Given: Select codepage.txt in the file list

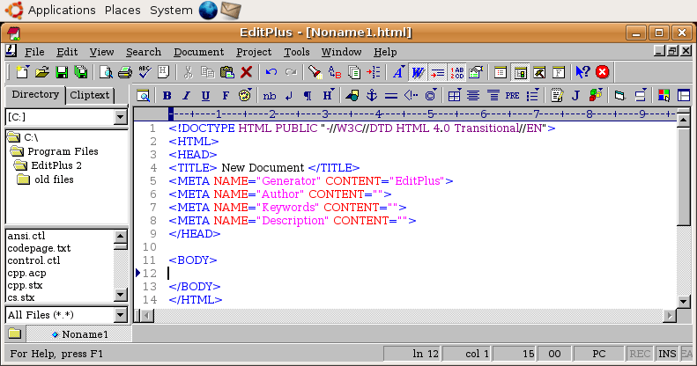Looking at the screenshot, I should (x=39, y=248).
